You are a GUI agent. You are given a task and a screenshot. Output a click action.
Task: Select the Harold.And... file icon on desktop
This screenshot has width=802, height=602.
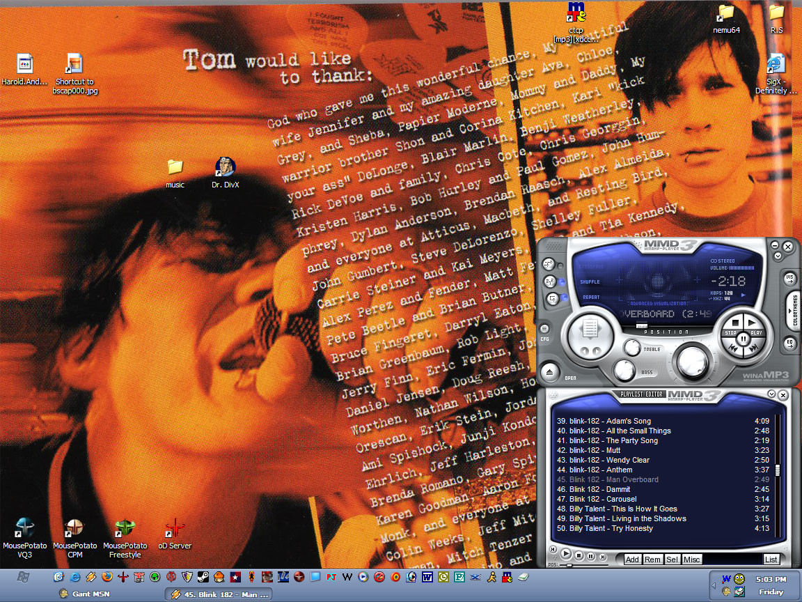pos(24,70)
